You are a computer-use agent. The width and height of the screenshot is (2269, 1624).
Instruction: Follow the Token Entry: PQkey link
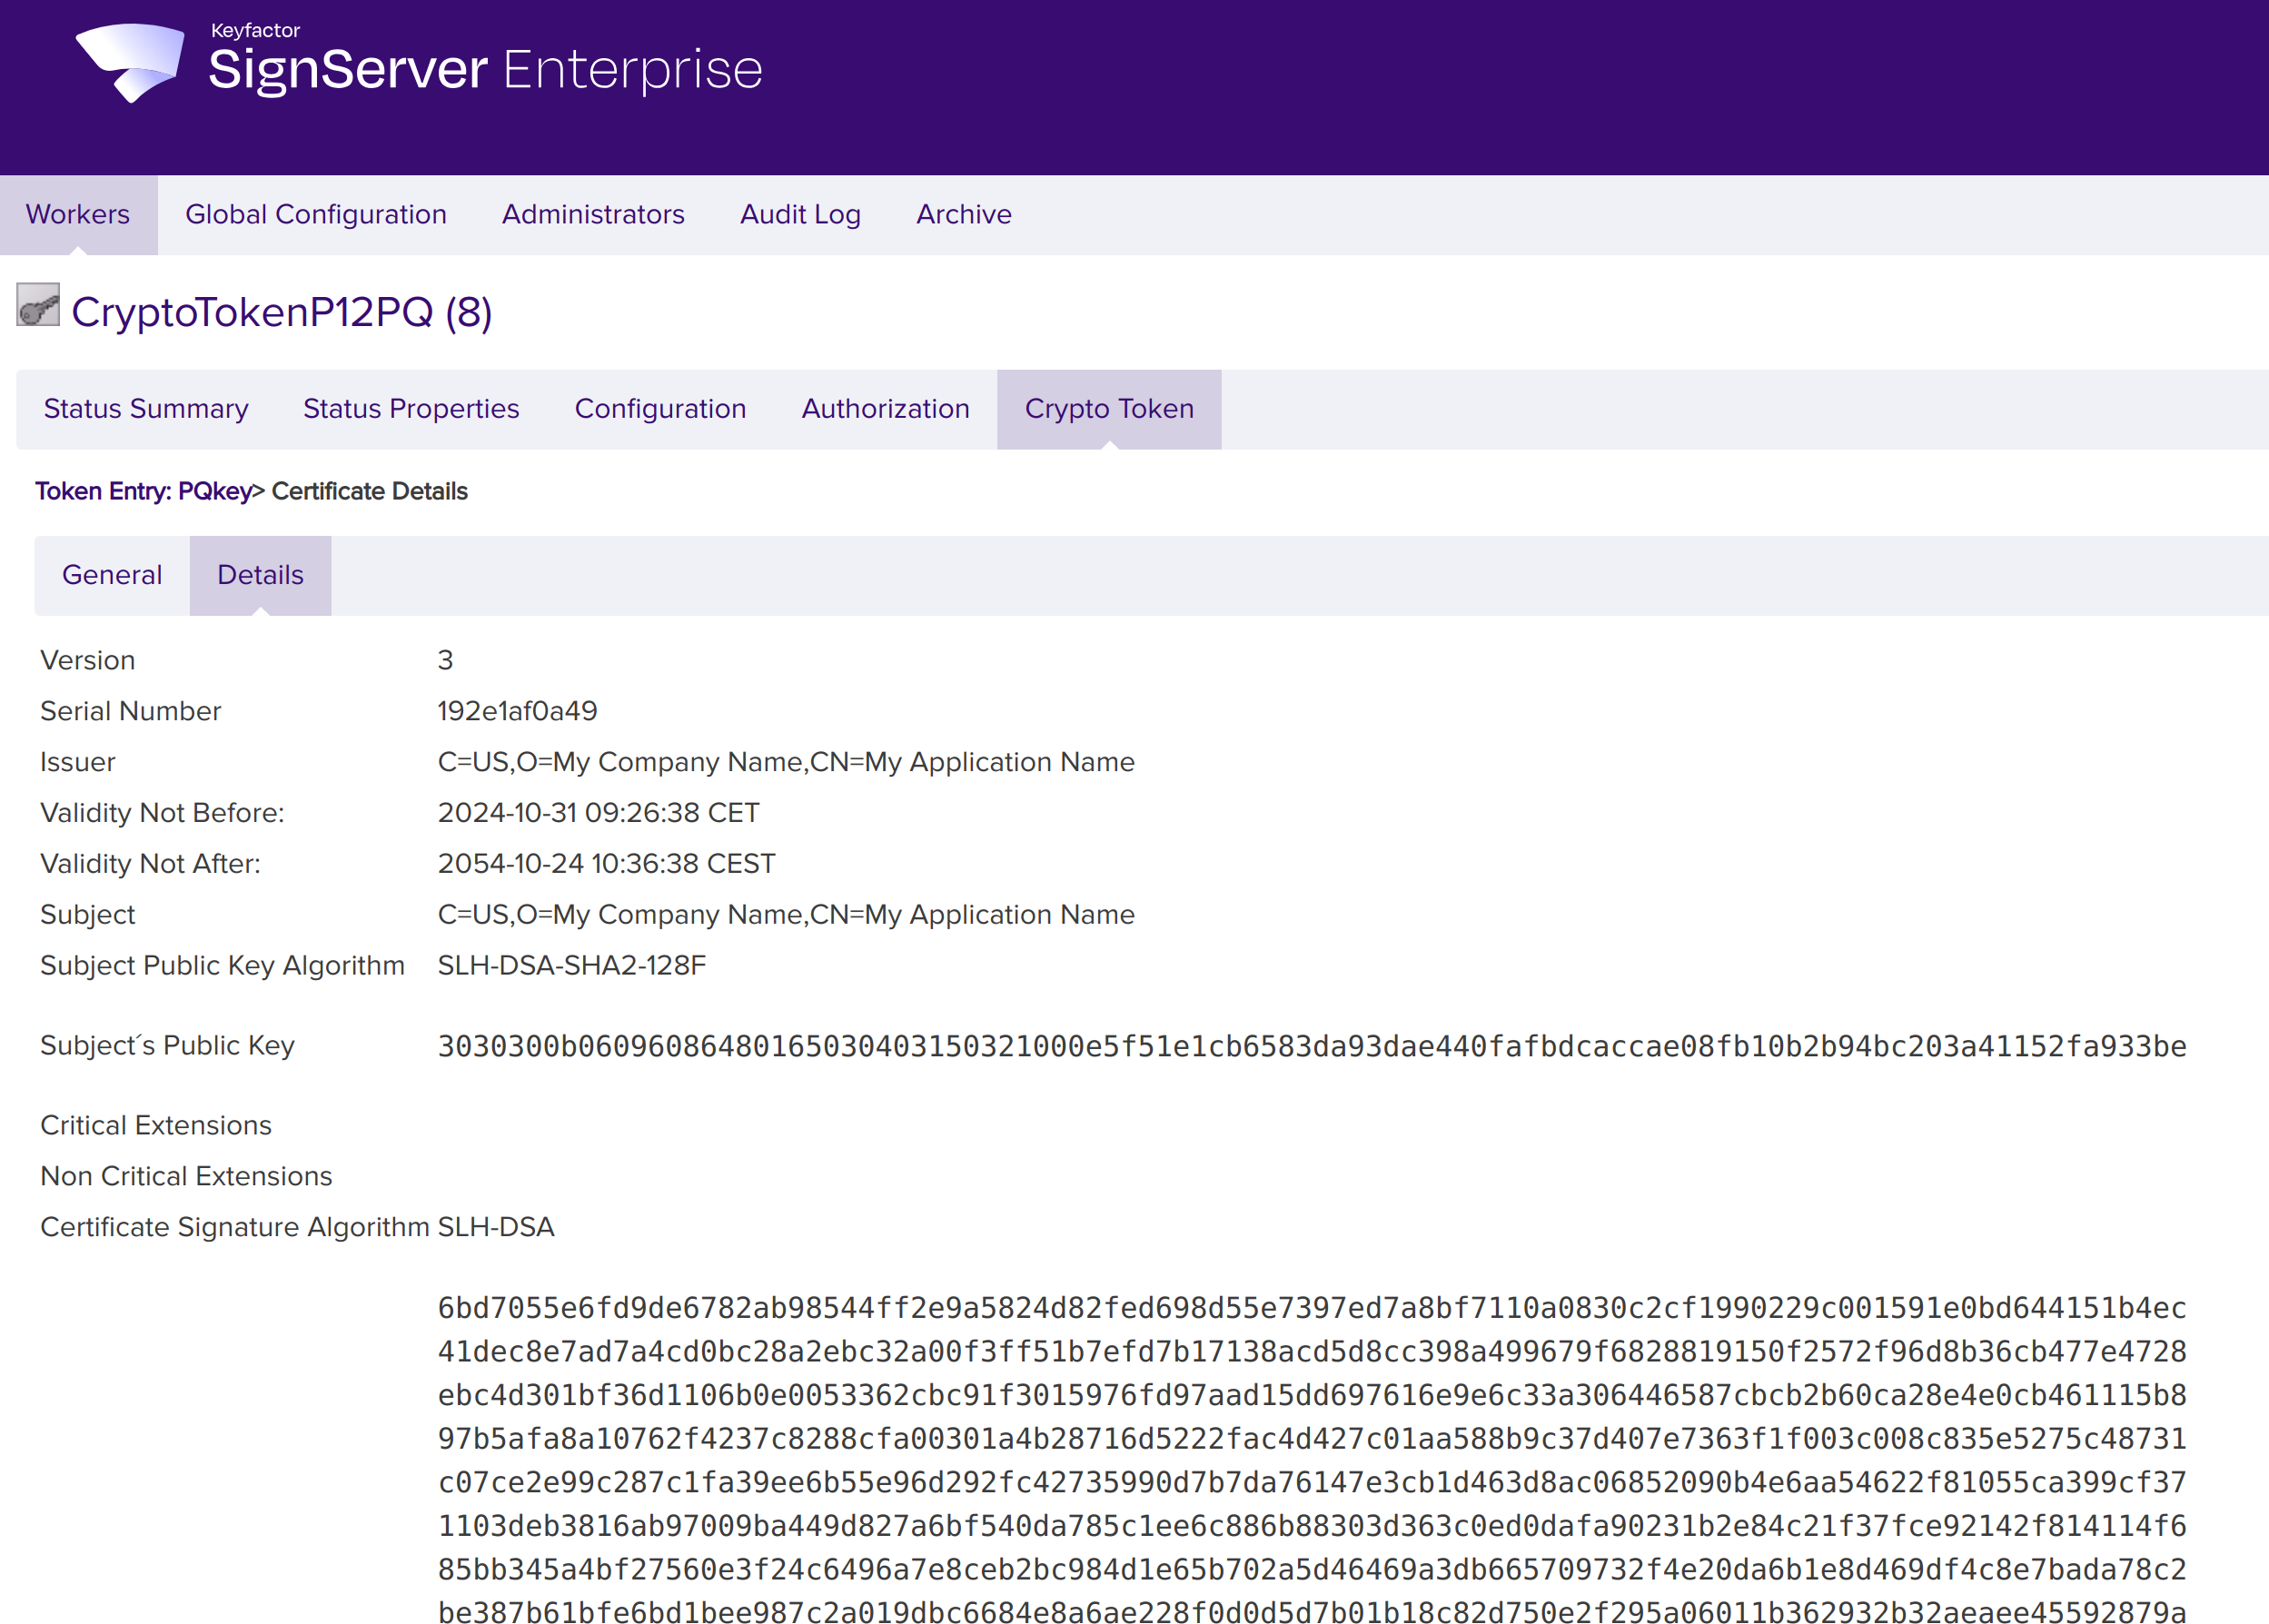pyautogui.click(x=144, y=491)
